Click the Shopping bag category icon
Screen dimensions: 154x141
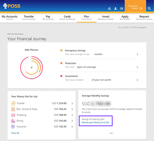coord(13,115)
